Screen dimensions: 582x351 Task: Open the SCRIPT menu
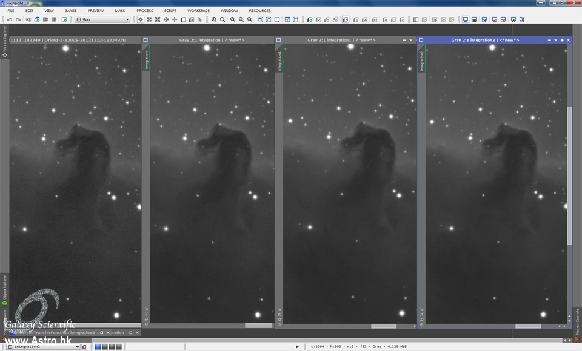coord(170,11)
